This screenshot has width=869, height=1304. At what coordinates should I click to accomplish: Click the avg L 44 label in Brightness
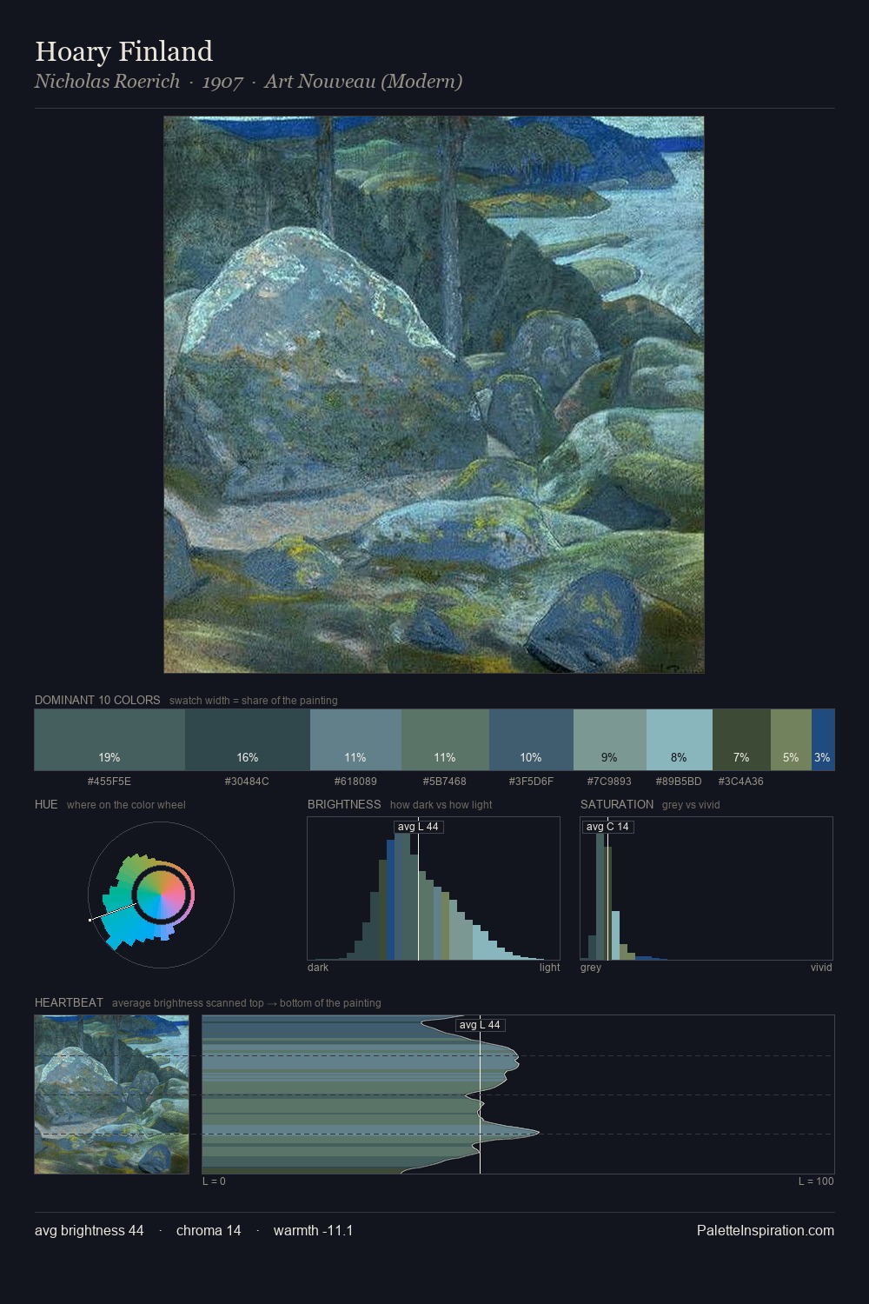pos(418,827)
